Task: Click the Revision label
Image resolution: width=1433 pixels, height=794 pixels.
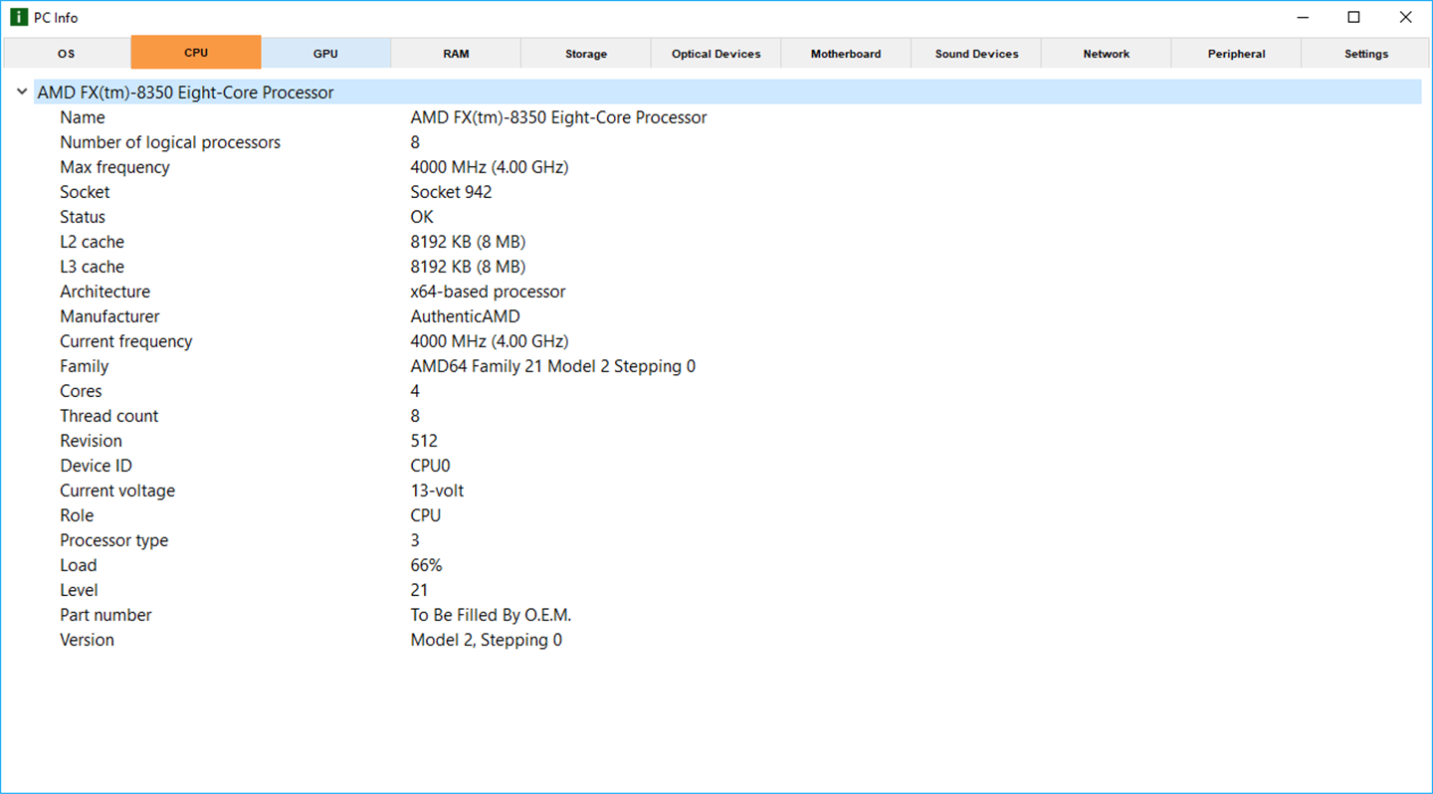Action: 91,441
